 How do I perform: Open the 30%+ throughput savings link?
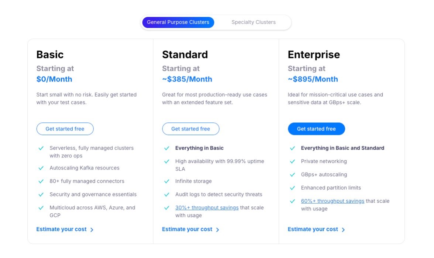coord(207,208)
